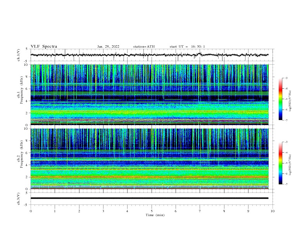This screenshot has height=237, width=307.
Task: Click time-axis tick label "3"
Action: [x=103, y=211]
